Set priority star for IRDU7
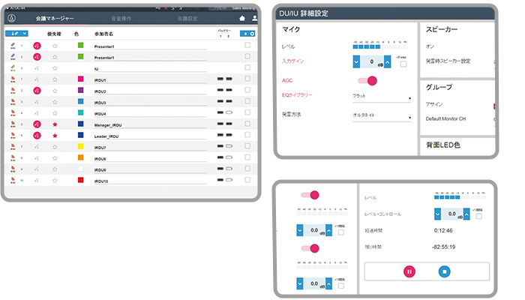525x300 pixels. pos(55,147)
